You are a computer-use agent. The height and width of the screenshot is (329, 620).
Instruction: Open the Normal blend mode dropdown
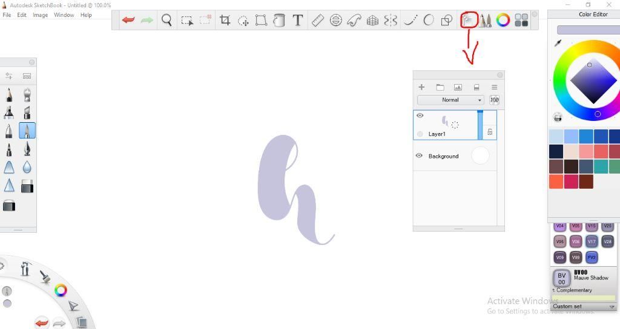pos(450,100)
